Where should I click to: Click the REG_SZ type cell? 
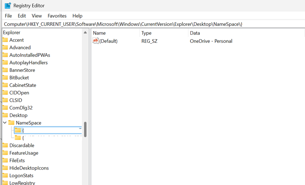149,41
